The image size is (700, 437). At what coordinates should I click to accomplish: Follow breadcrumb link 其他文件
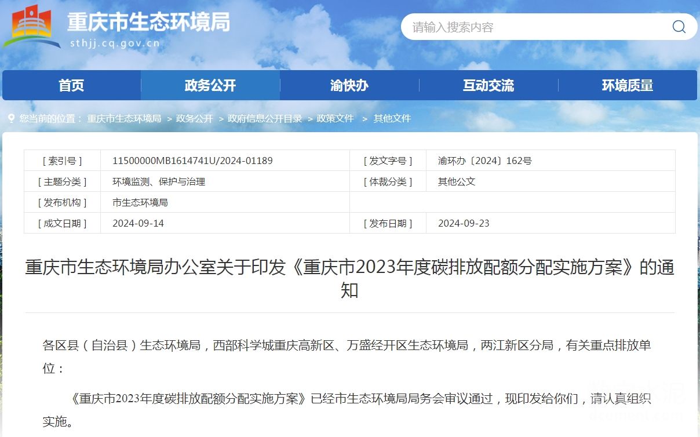pyautogui.click(x=392, y=118)
